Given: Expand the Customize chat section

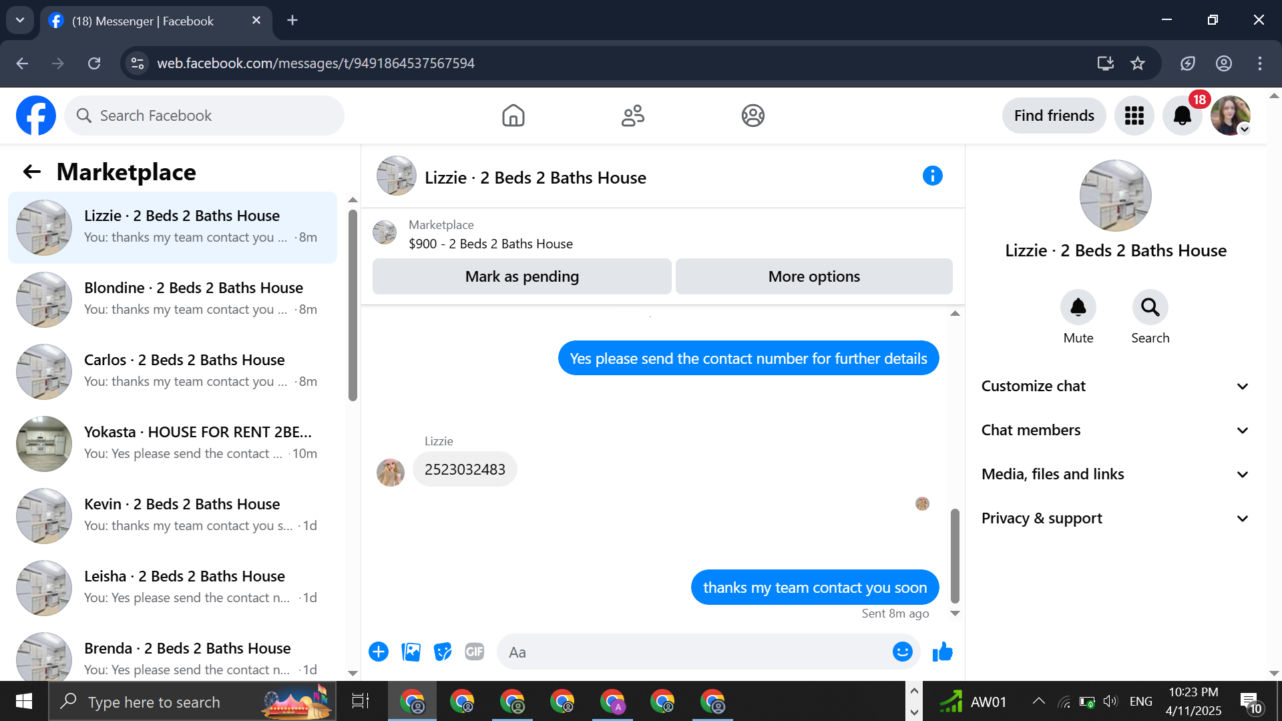Looking at the screenshot, I should click(x=1115, y=386).
